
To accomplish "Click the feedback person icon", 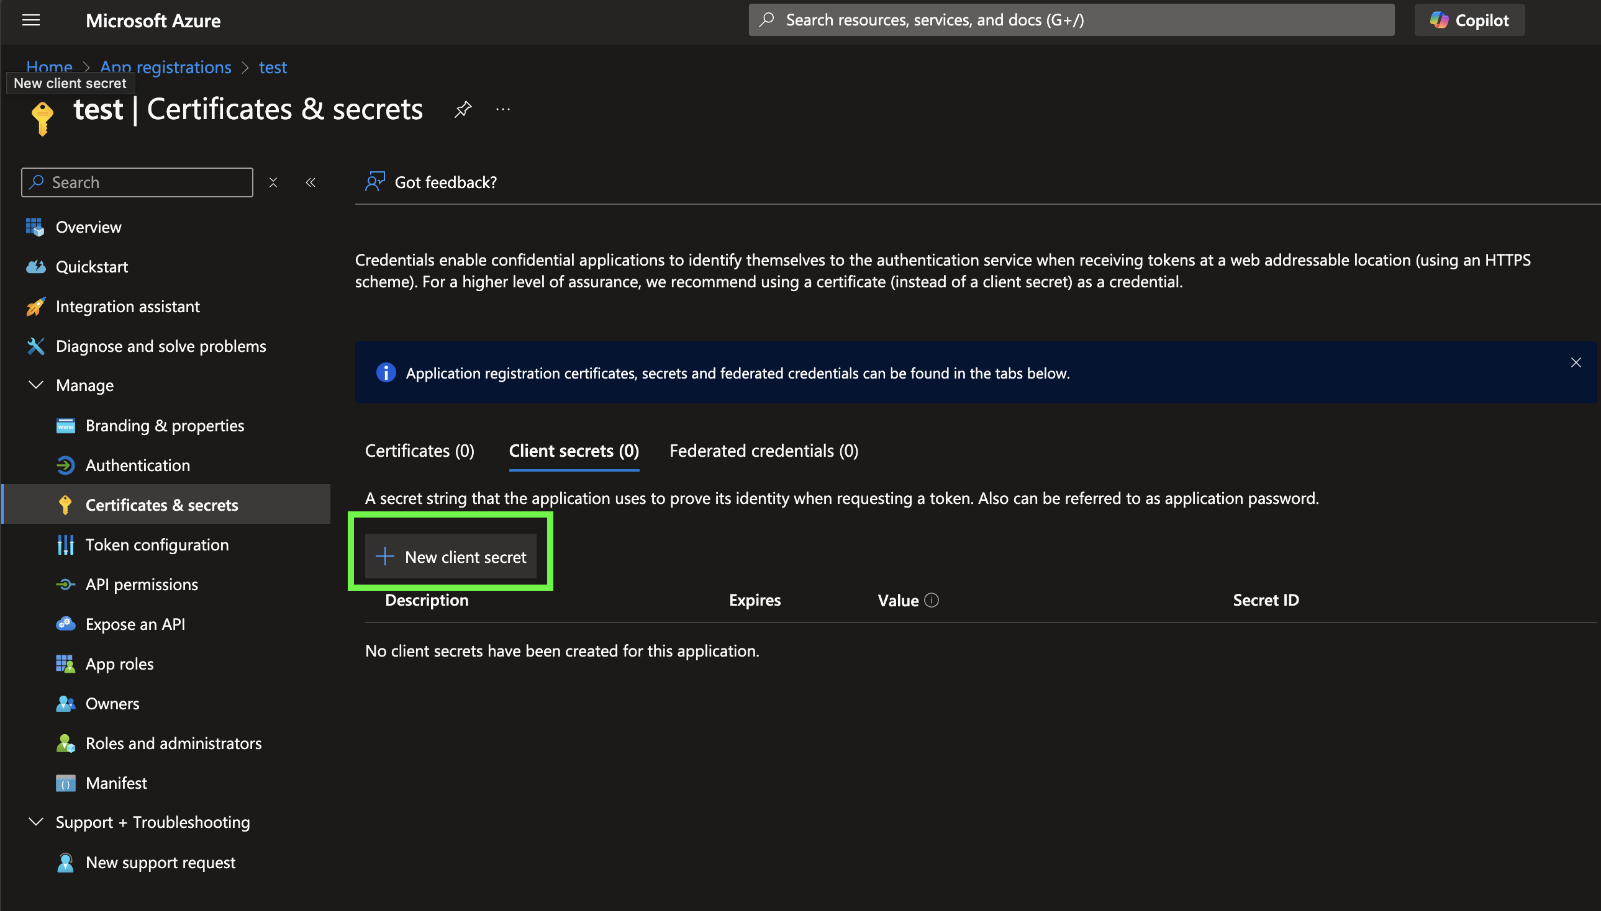I will [374, 182].
